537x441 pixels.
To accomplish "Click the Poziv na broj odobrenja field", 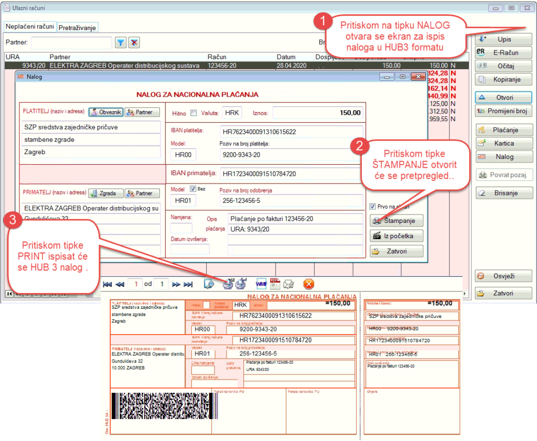I will [x=291, y=201].
